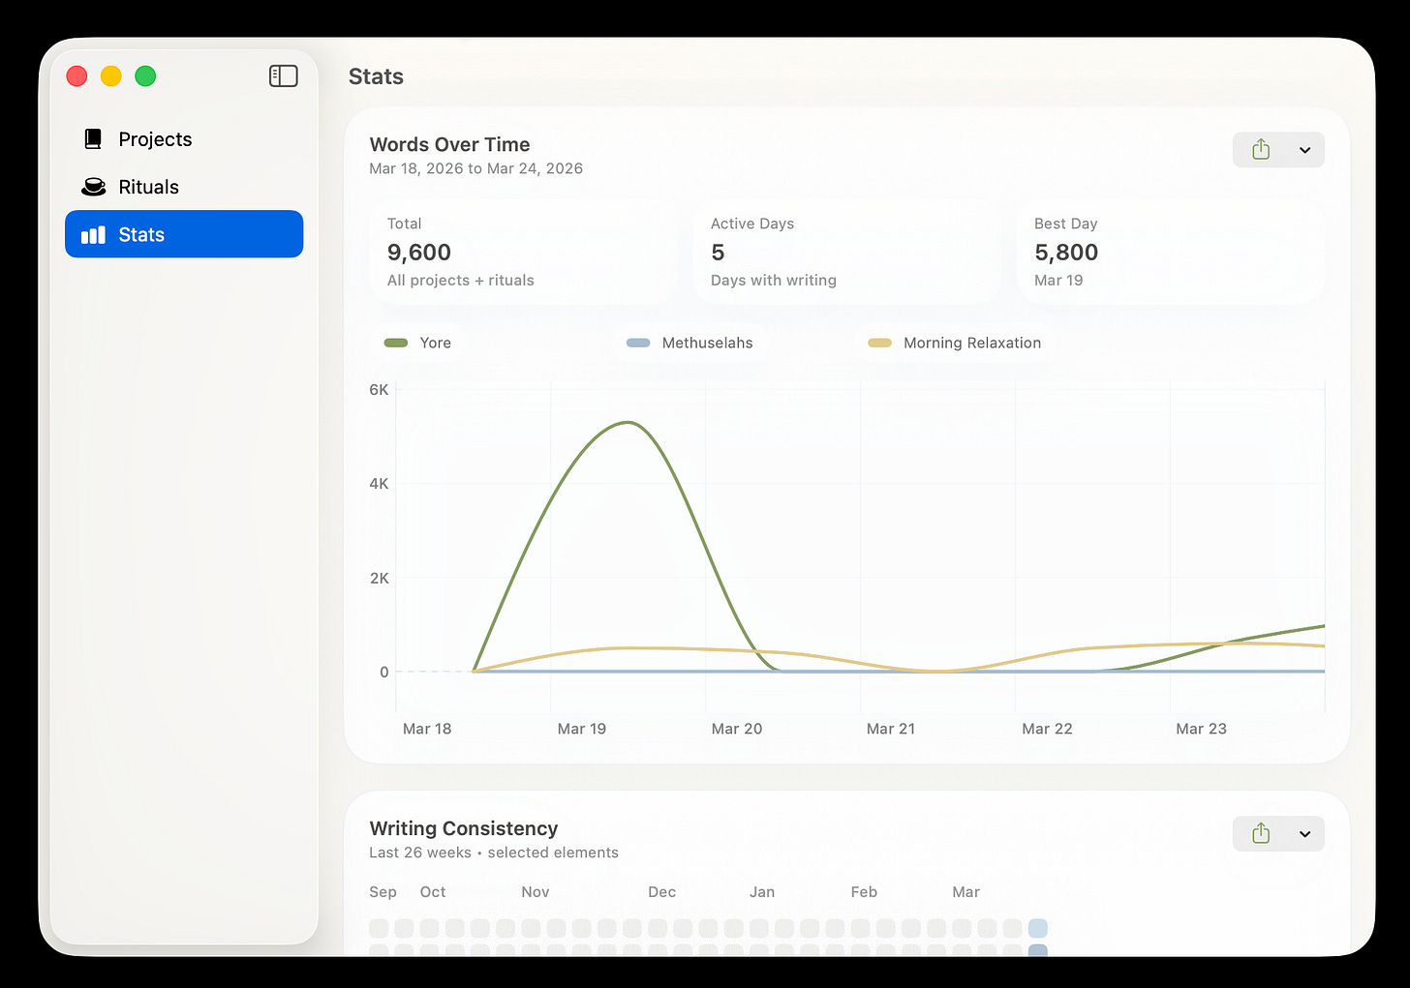Toggle the Morning Relaxation series legend
This screenshot has height=988, width=1410.
(955, 343)
